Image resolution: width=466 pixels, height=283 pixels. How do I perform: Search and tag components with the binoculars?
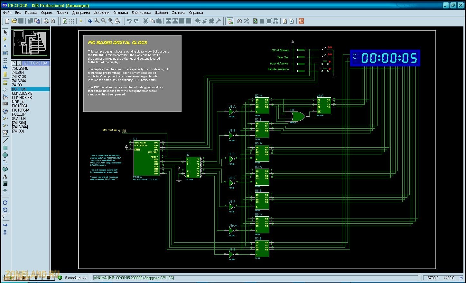tap(239, 21)
